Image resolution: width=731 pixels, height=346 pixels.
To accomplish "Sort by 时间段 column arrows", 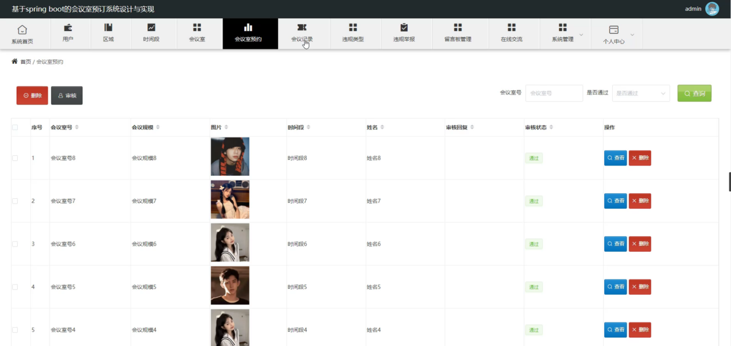I will click(x=309, y=127).
